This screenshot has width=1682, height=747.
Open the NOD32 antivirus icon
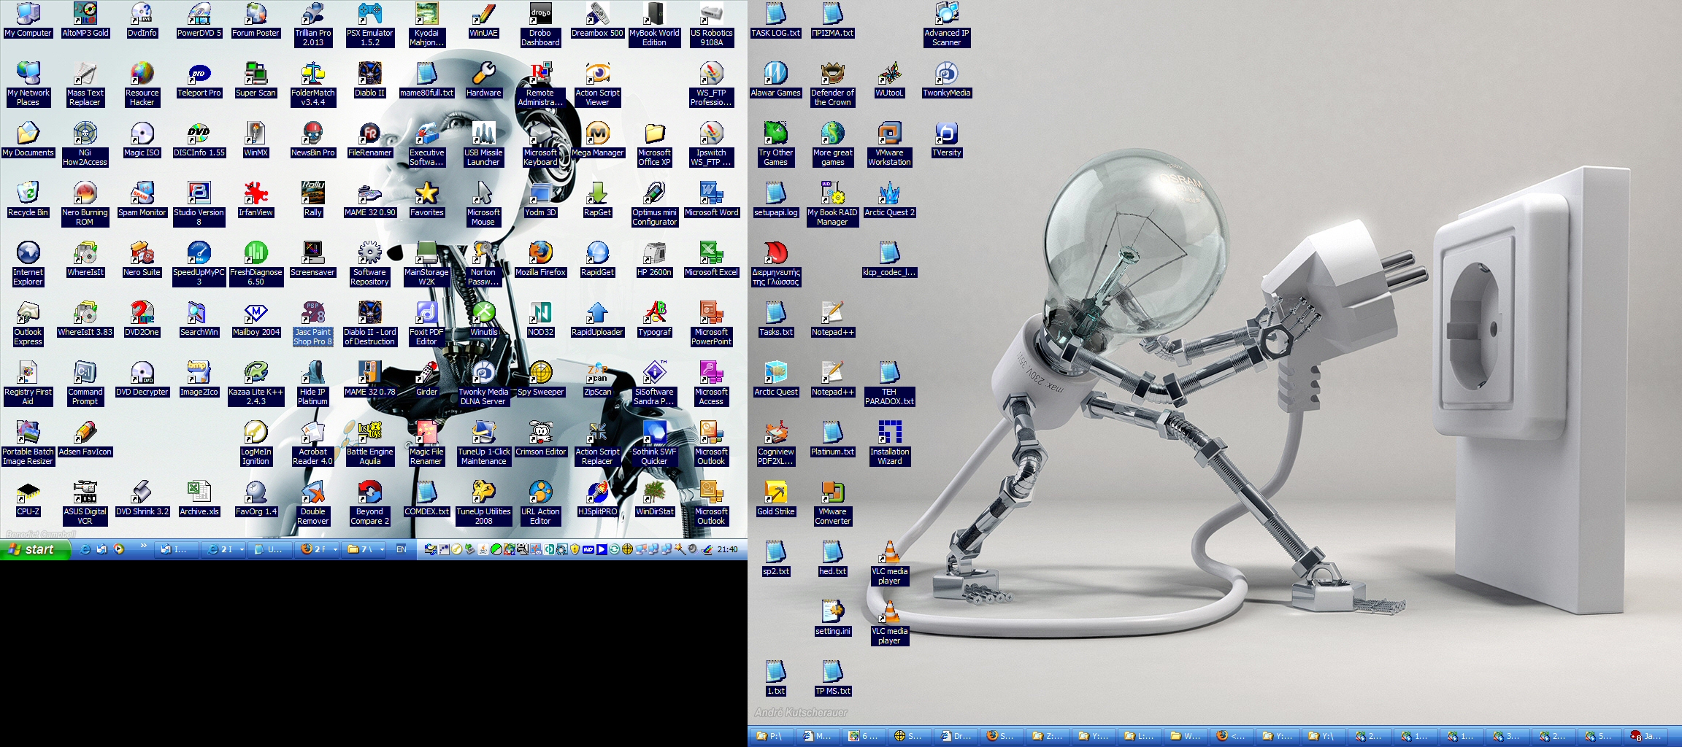(540, 320)
